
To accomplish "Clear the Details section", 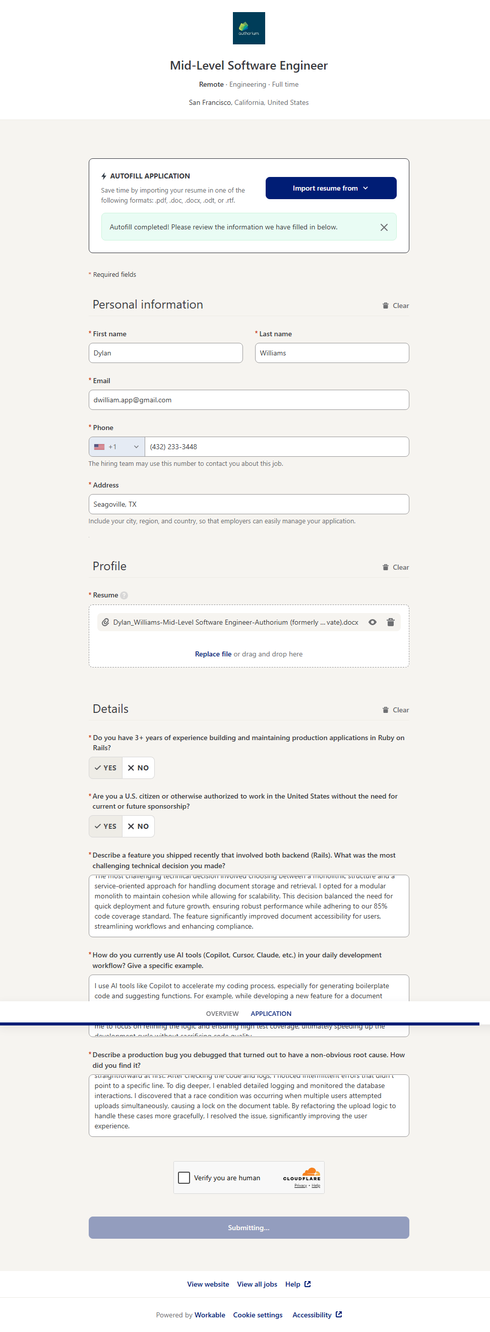I will tap(395, 710).
